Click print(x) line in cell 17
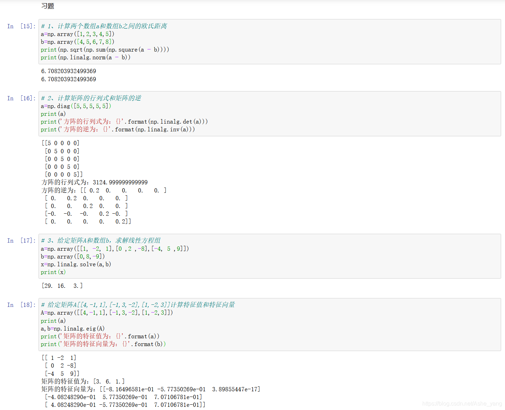The height and width of the screenshot is (410, 505). point(53,272)
